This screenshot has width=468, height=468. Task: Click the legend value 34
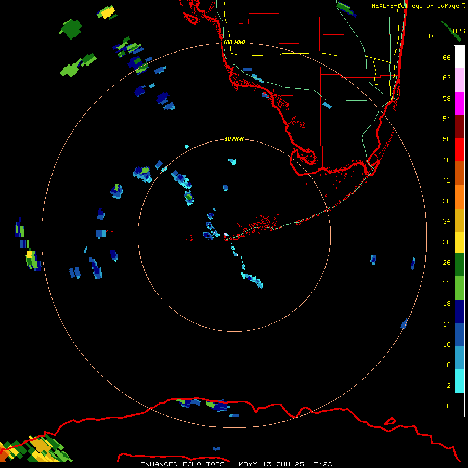[447, 221]
